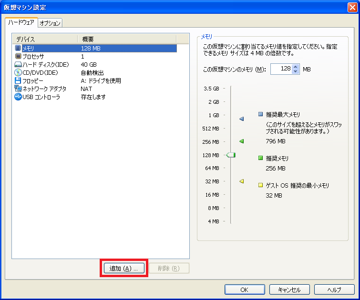Screen dimensions: 360x300
Task: Click the CD/DVD (IDE) disc icon
Action: point(18,72)
